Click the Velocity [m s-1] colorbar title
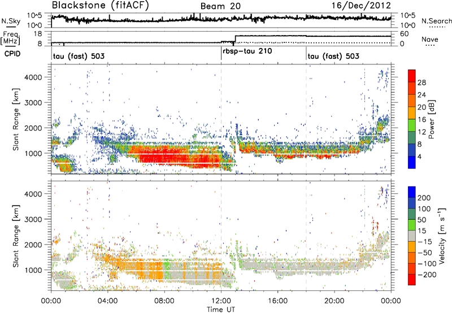 [x=441, y=236]
